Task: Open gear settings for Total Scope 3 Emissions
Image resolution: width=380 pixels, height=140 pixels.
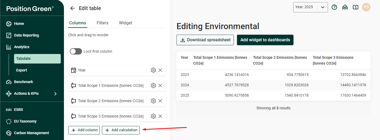Action: (153, 116)
